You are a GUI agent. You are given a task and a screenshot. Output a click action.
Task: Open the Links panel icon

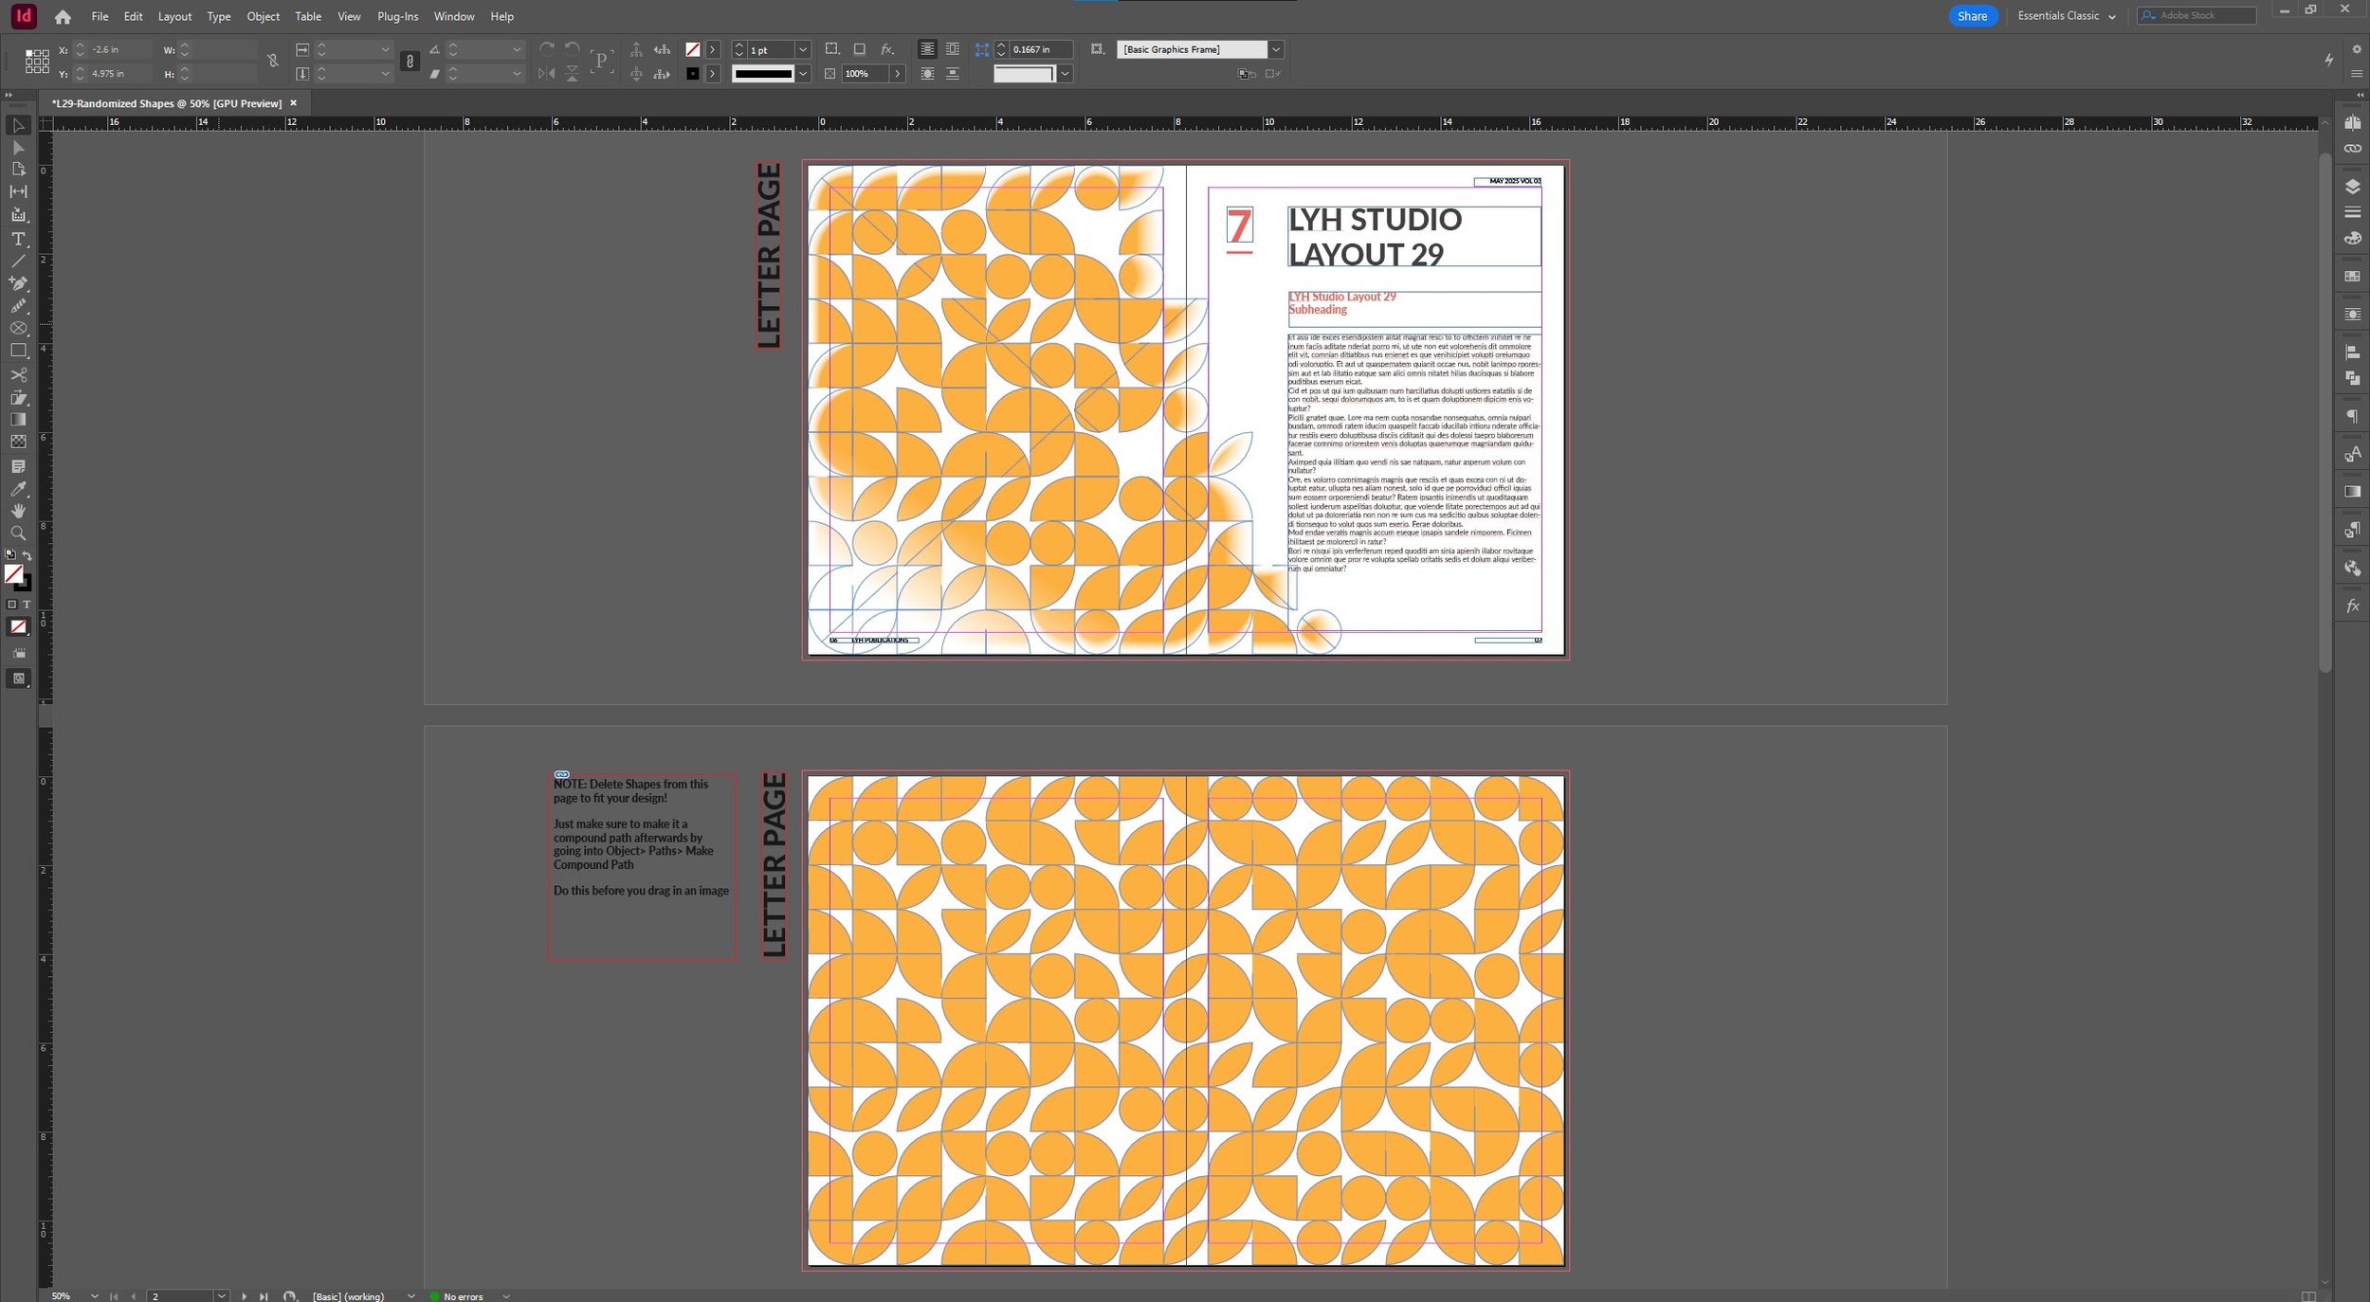click(2352, 149)
